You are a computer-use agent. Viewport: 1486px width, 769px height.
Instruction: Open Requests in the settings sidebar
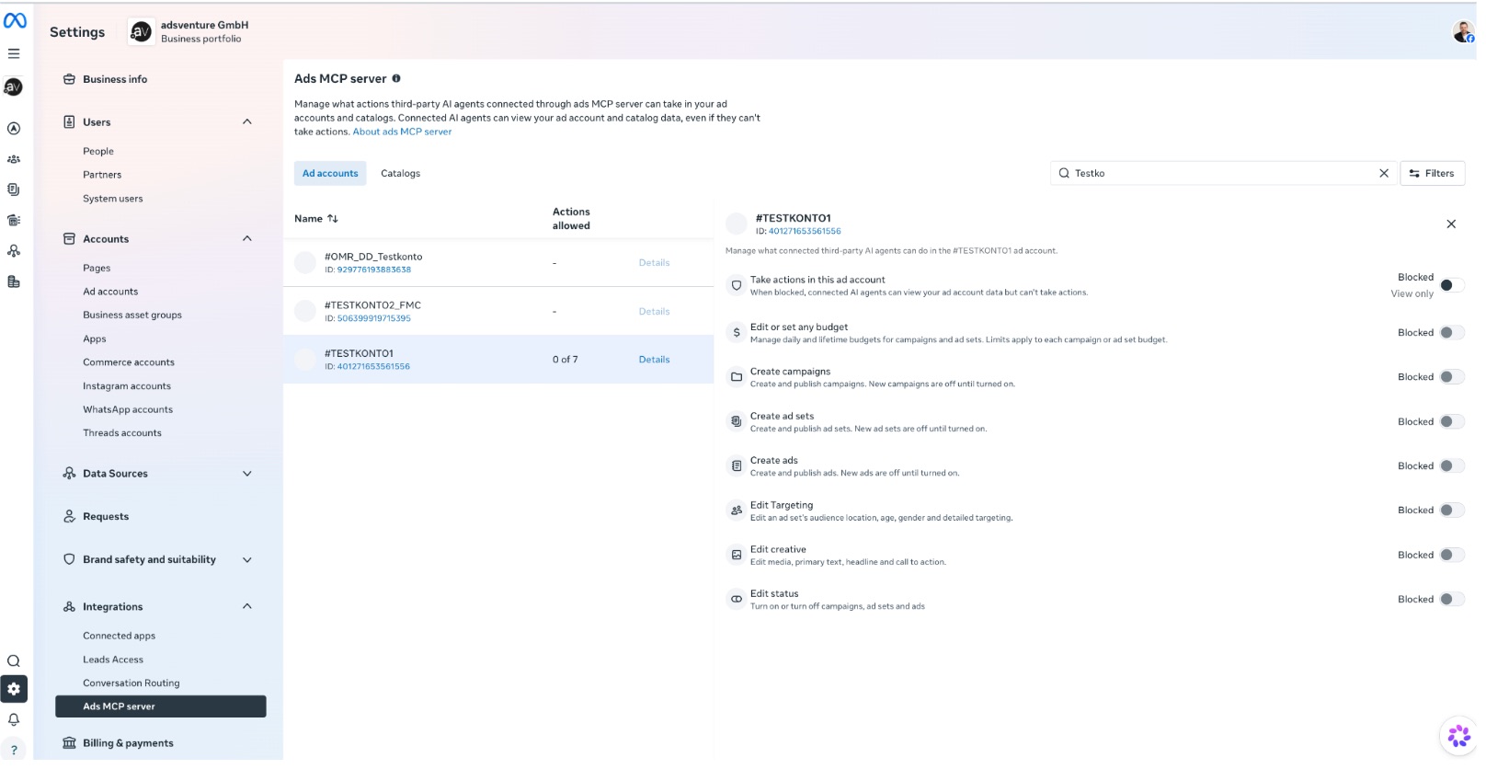point(106,517)
